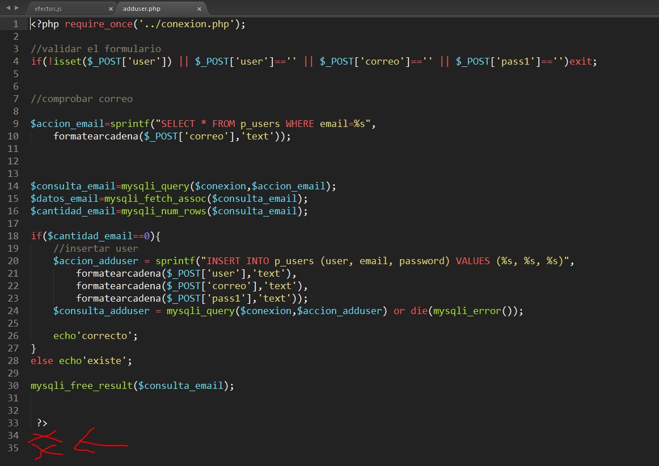Click the right tab navigation arrow
The width and height of the screenshot is (659, 466).
coord(16,8)
